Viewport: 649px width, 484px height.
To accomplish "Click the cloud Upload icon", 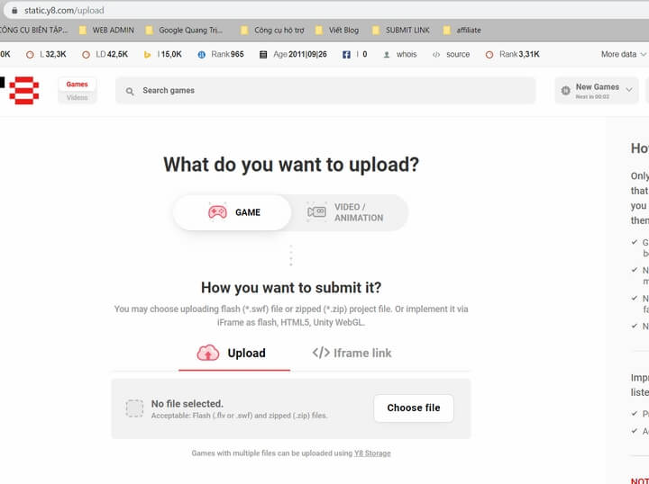I will 208,353.
